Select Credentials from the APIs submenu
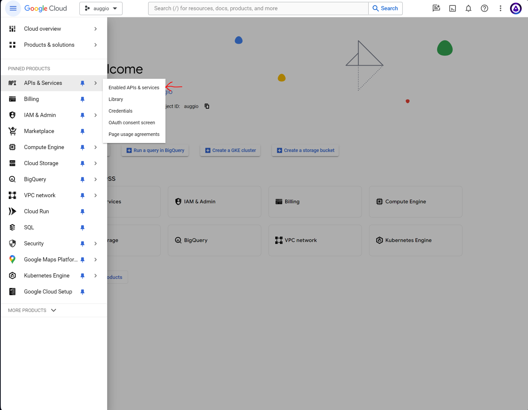 tap(120, 111)
